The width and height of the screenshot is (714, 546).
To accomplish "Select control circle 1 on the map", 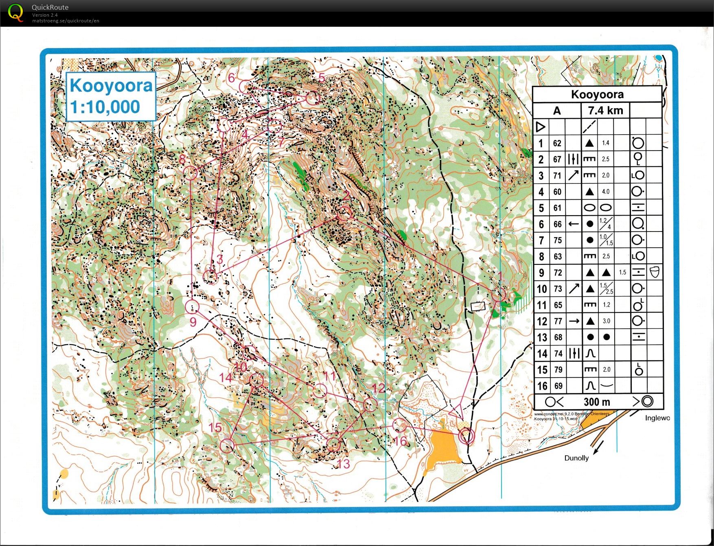I will pos(499,294).
